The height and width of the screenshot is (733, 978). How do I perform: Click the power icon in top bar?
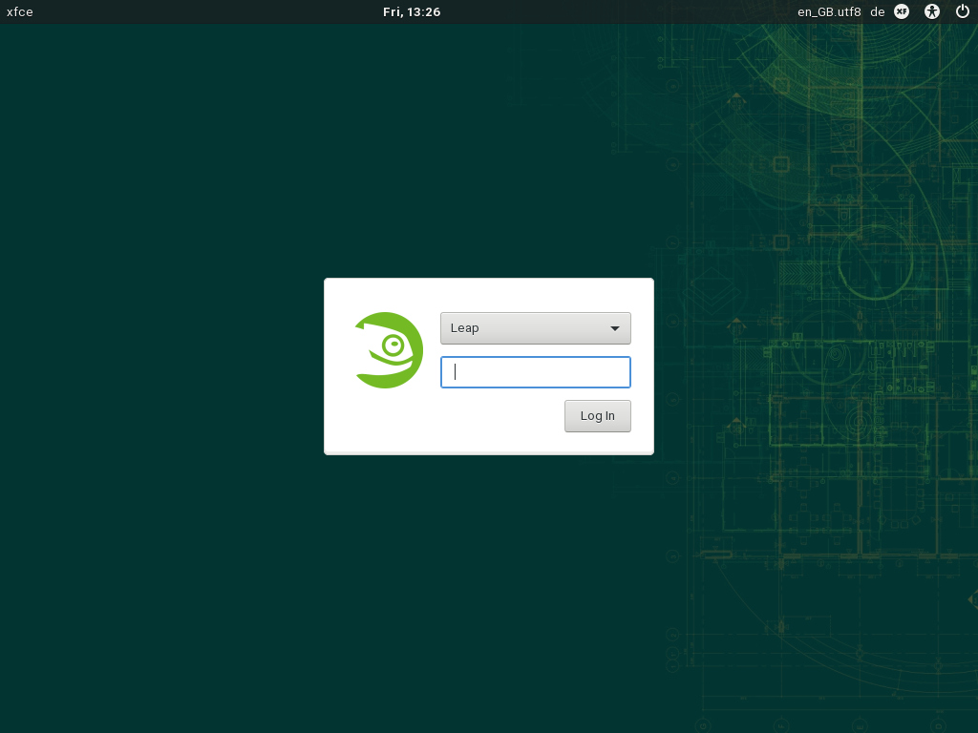pyautogui.click(x=963, y=11)
